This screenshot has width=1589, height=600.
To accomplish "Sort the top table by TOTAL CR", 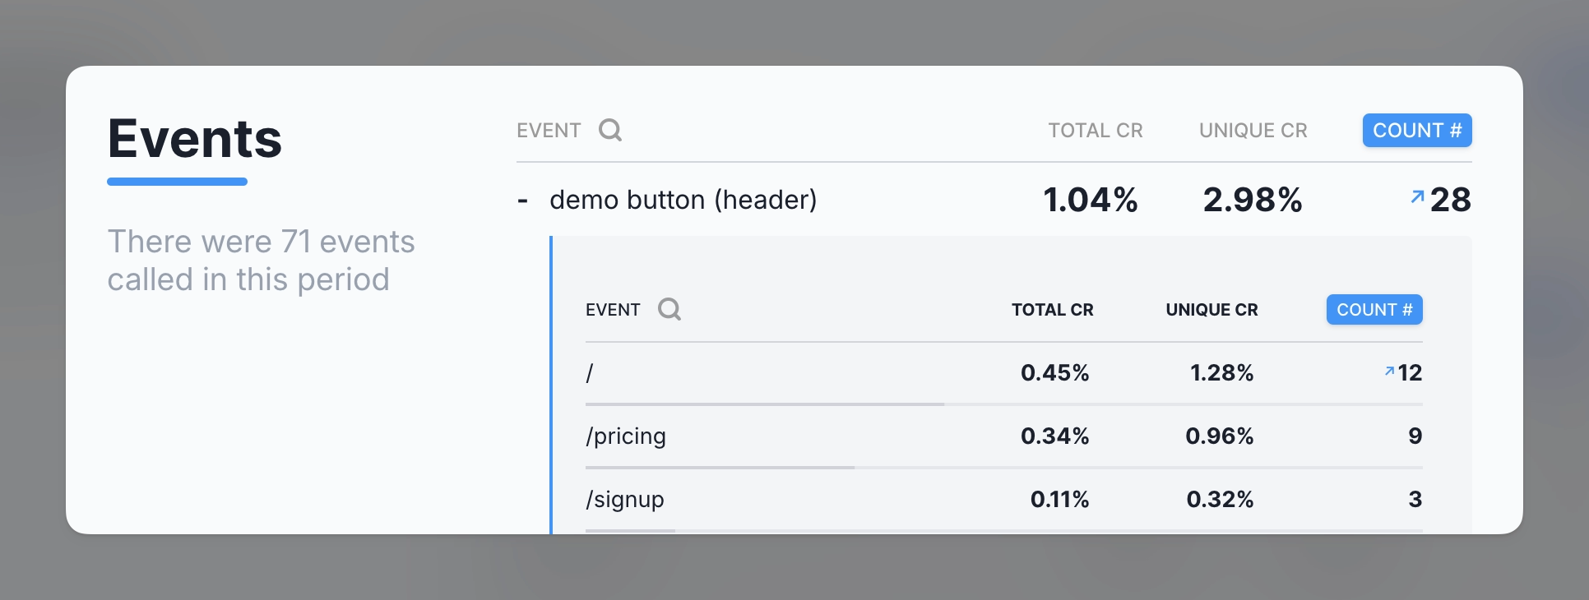I will click(x=1095, y=131).
